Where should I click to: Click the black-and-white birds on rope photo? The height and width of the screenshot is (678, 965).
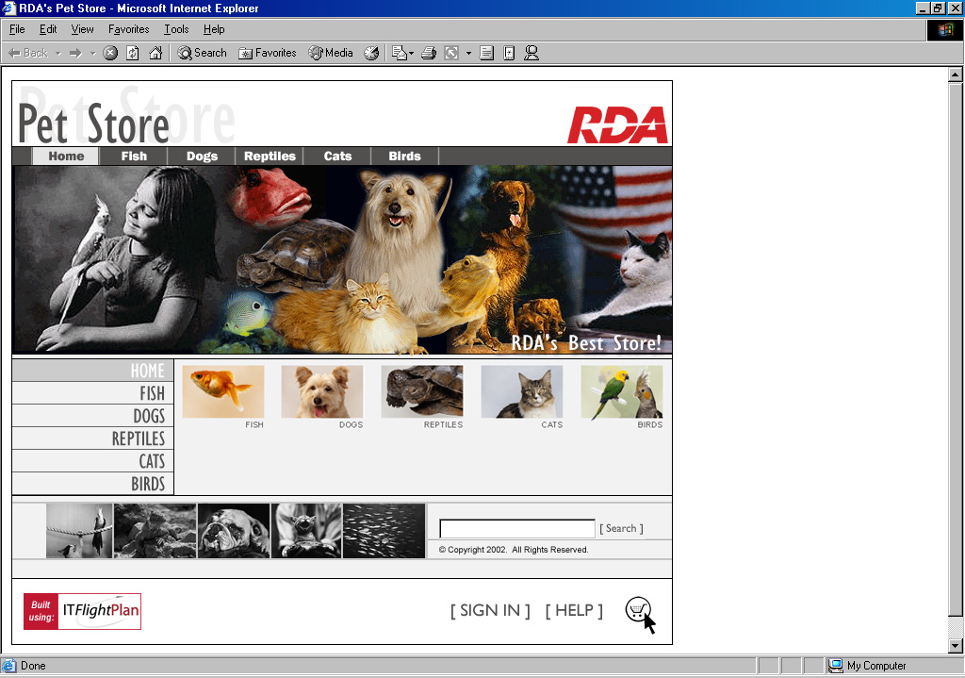click(x=79, y=531)
